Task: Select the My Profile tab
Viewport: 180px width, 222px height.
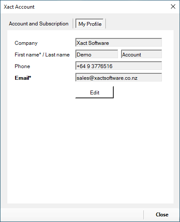Action: 90,24
